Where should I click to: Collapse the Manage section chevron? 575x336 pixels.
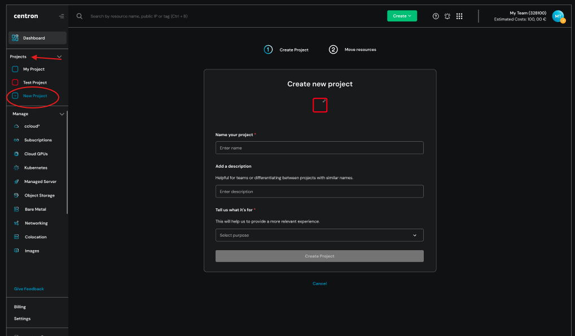[x=62, y=114]
